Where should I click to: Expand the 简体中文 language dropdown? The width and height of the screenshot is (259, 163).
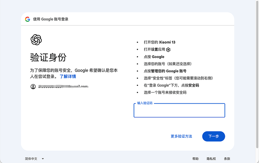tap(35, 159)
